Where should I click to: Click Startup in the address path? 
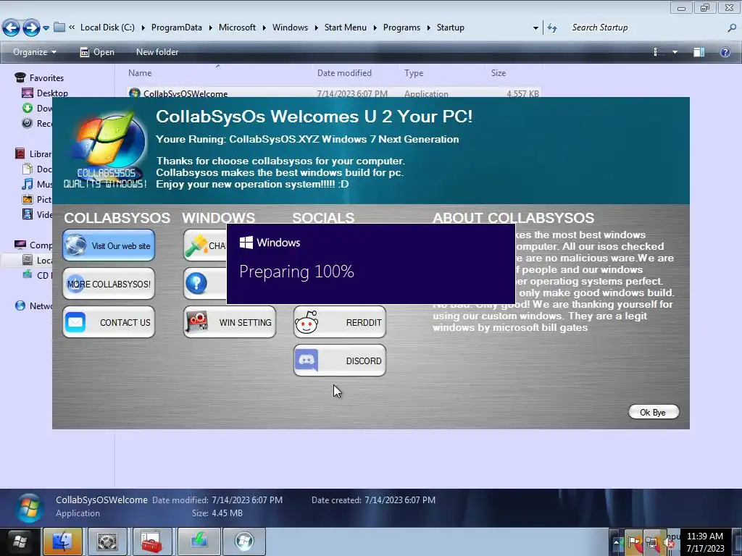pyautogui.click(x=450, y=28)
